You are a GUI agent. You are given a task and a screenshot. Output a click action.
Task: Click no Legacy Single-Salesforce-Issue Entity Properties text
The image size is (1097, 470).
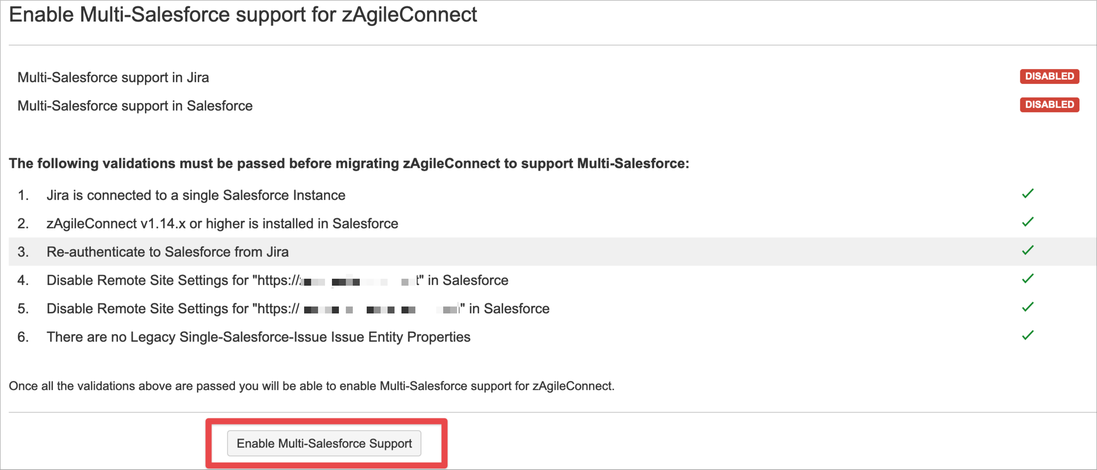pyautogui.click(x=258, y=337)
